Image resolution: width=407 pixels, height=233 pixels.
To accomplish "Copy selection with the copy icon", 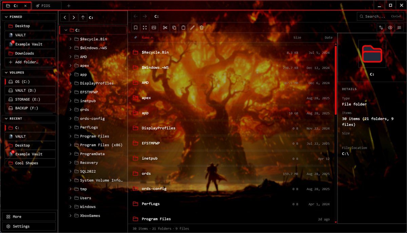I will click(174, 28).
